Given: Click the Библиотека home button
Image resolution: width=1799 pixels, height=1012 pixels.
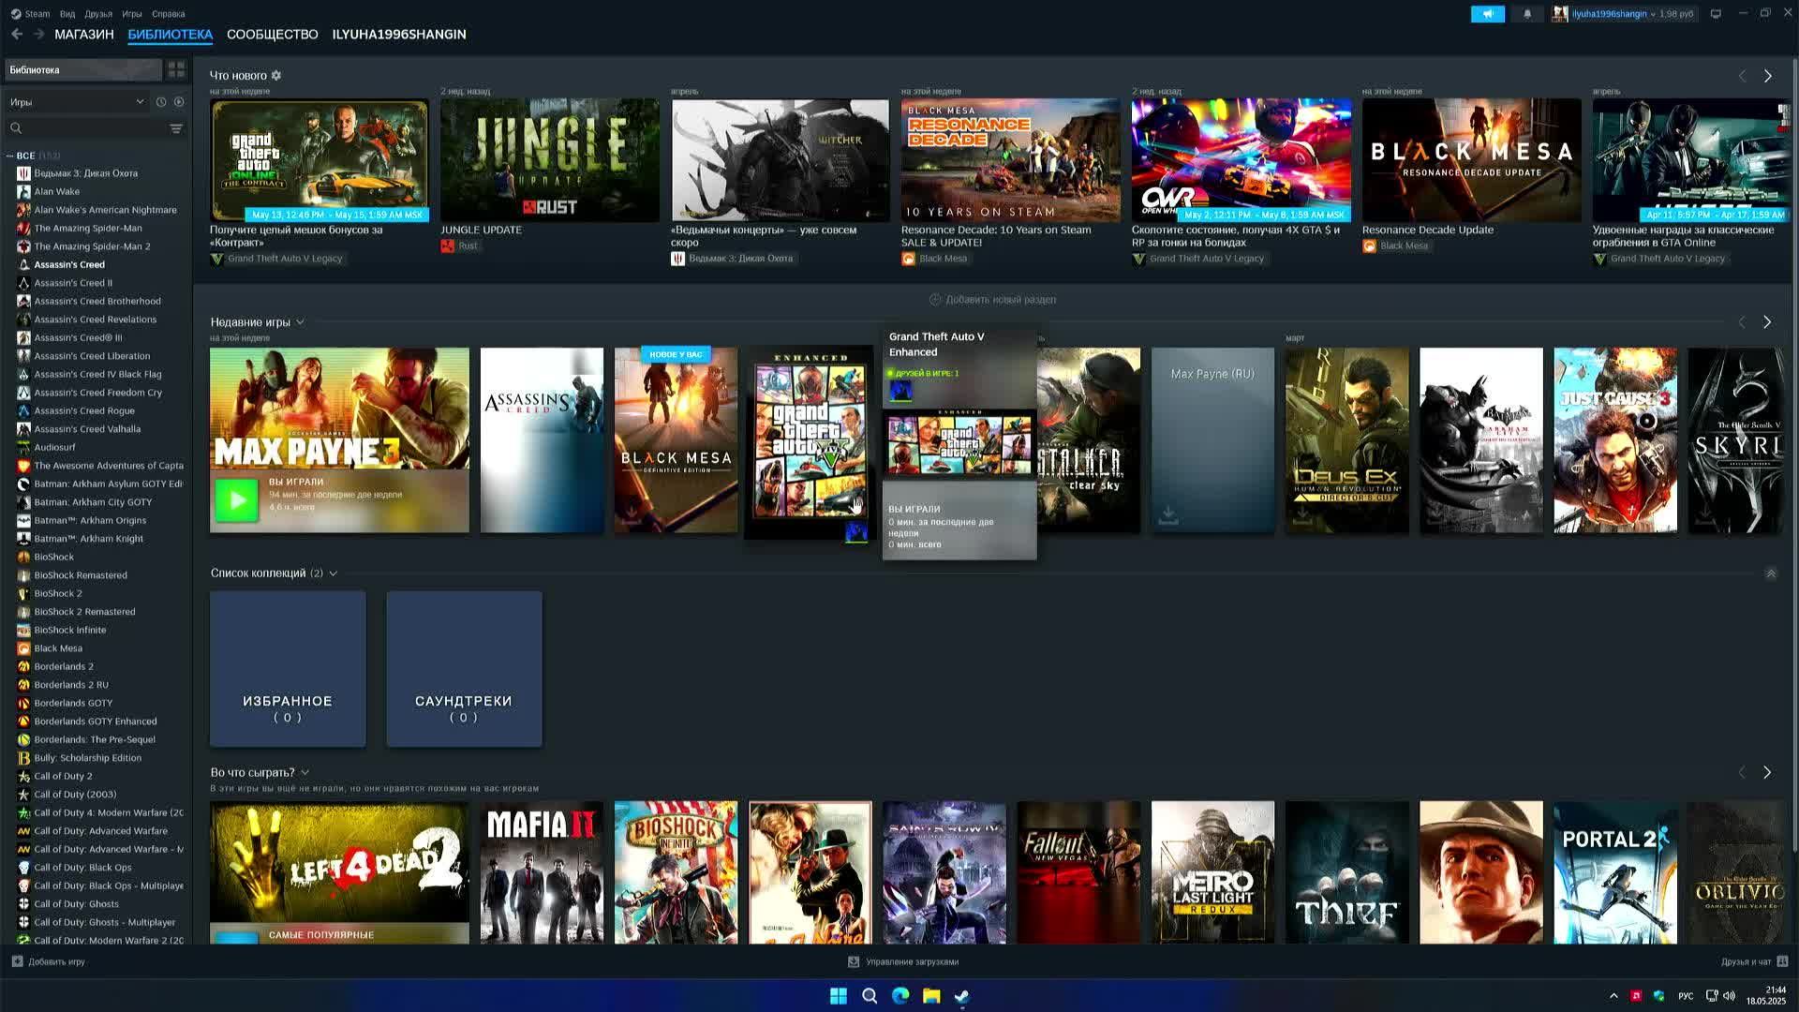Looking at the screenshot, I should 82,70.
